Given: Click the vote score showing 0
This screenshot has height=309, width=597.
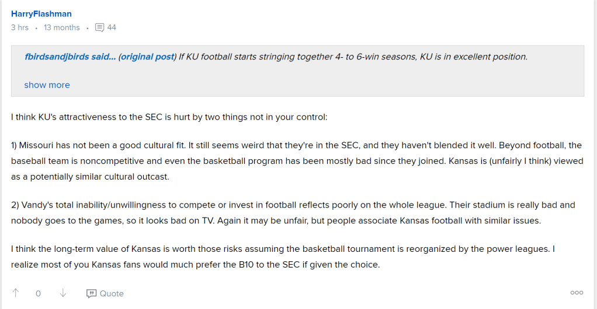Looking at the screenshot, I should click(x=38, y=293).
